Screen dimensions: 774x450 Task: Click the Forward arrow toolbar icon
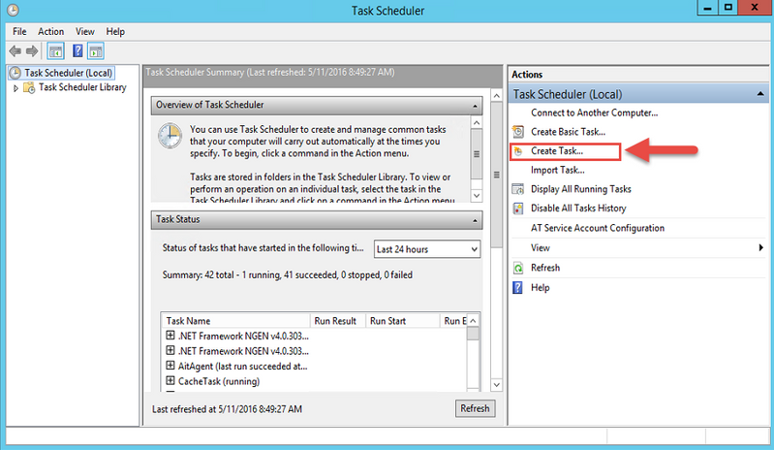pyautogui.click(x=32, y=50)
